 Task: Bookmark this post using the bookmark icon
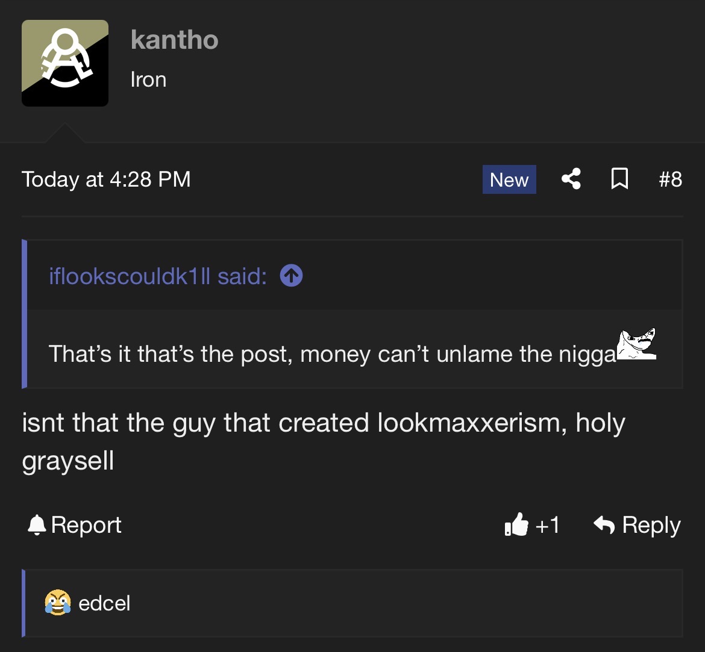click(x=619, y=179)
